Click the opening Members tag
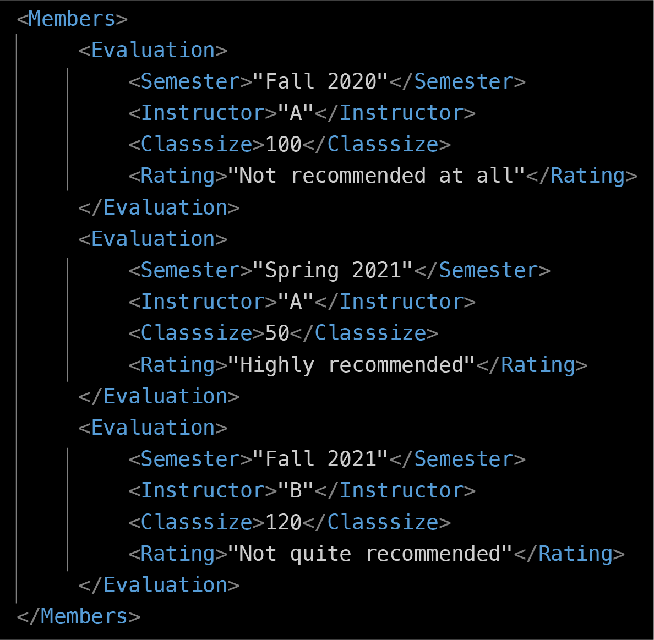654x640 pixels. pos(72,19)
